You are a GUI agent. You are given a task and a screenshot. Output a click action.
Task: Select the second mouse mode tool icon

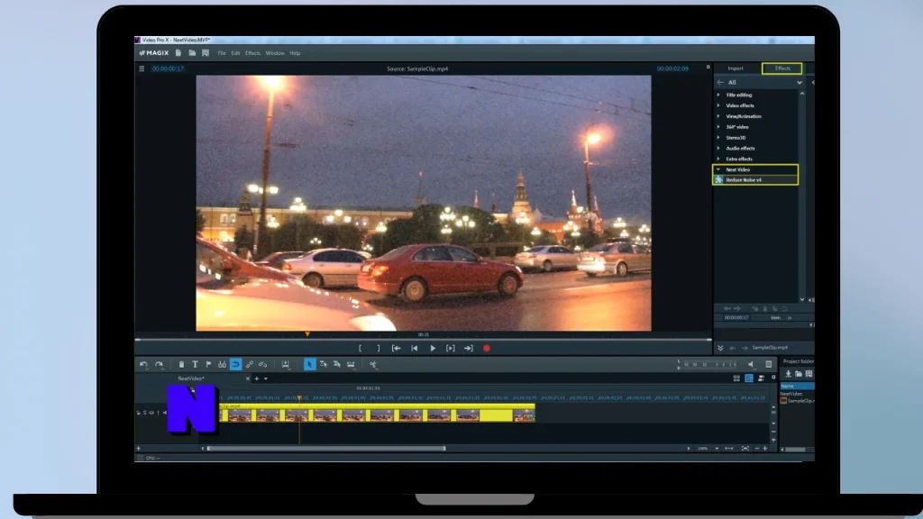tap(324, 365)
